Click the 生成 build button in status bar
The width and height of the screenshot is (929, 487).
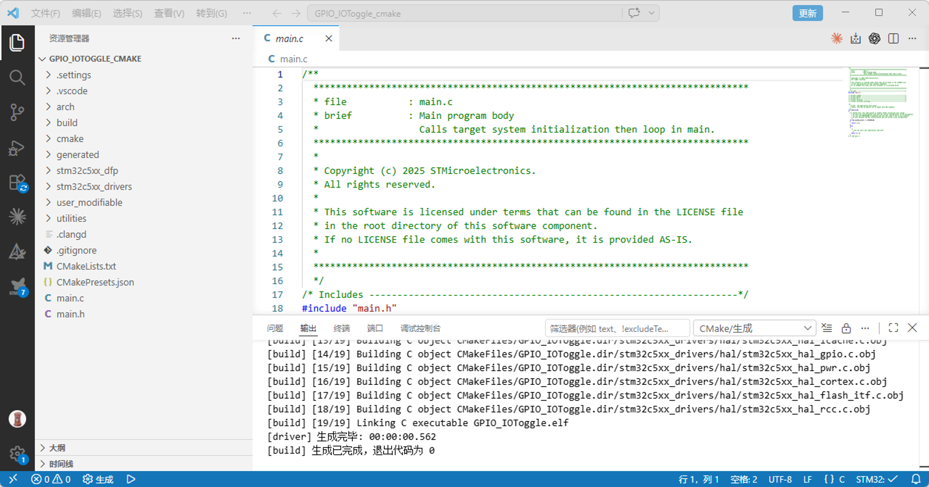(x=99, y=479)
